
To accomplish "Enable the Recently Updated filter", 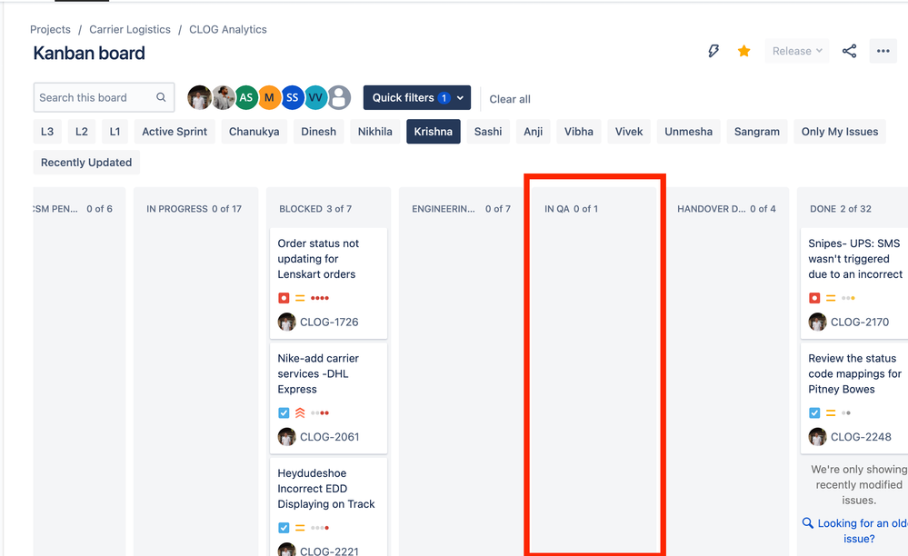I will point(86,163).
